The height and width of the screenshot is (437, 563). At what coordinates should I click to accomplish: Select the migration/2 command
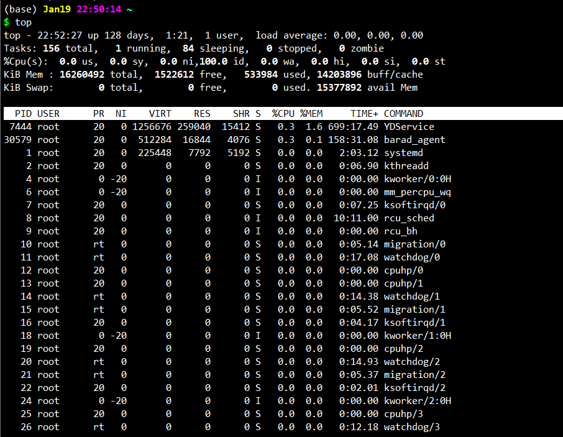pos(414,374)
